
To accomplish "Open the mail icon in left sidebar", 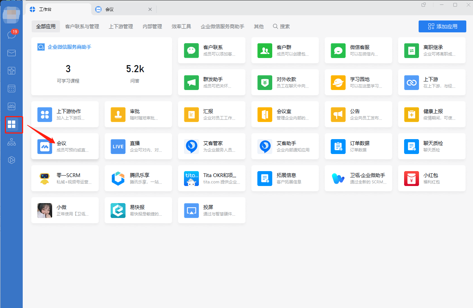I will click(11, 53).
